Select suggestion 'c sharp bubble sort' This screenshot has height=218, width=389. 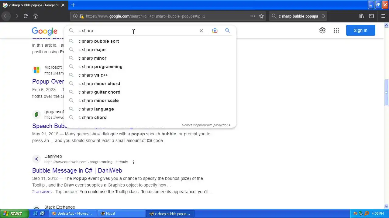[150, 41]
